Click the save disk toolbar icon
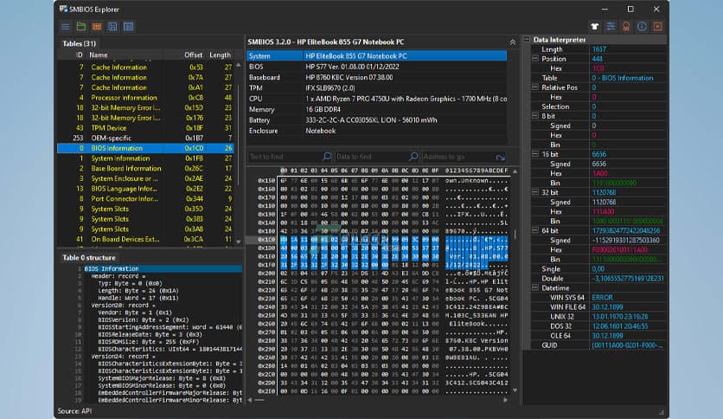 112,27
